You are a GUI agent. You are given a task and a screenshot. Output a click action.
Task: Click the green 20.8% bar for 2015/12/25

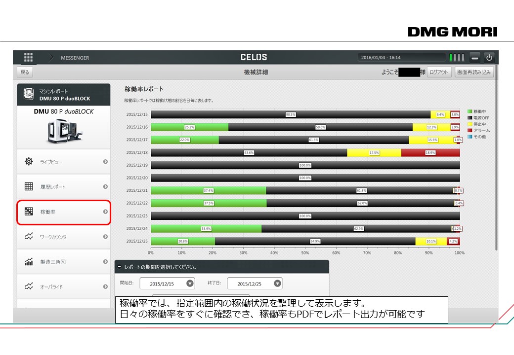click(183, 241)
